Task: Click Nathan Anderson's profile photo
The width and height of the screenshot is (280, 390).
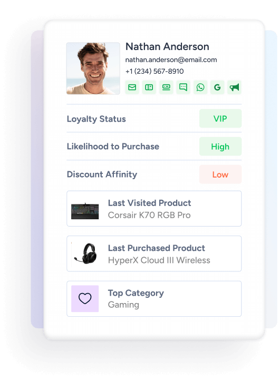Action: 93,69
